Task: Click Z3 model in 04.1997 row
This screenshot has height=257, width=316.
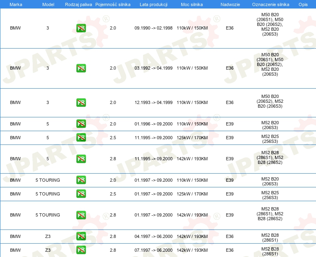Action: [x=48, y=236]
